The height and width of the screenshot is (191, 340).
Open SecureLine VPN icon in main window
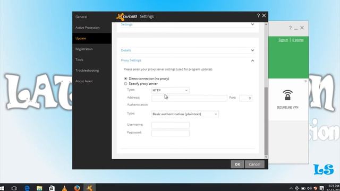[x=287, y=95]
